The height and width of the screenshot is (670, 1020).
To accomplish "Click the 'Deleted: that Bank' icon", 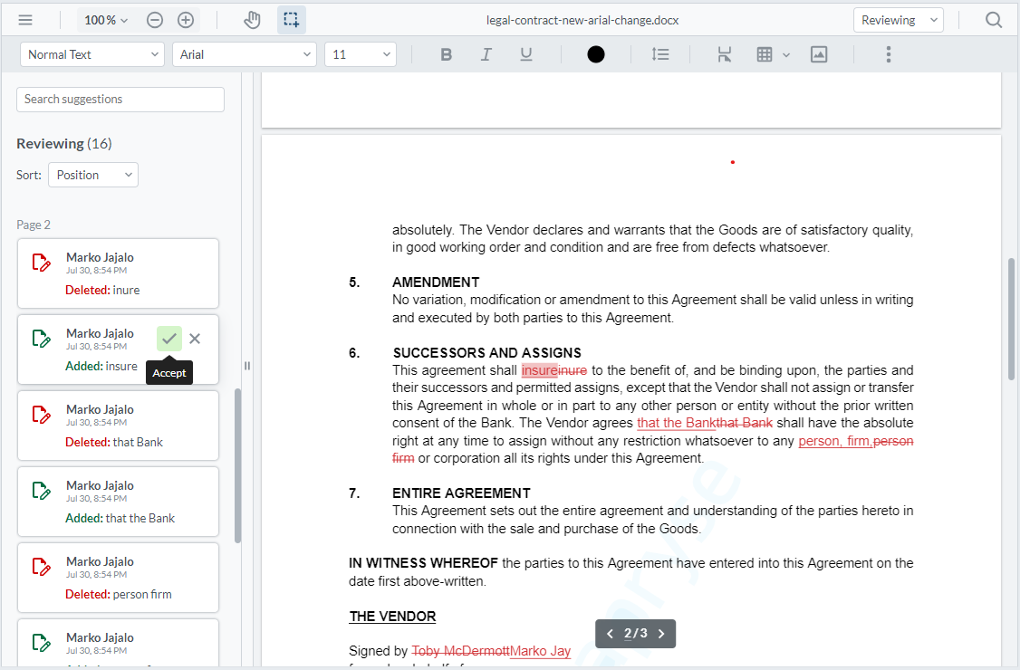I will click(x=41, y=415).
